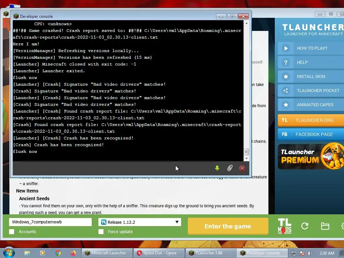Click the "Ancient Seeds" heading in news
Screen dimensions: 344x258
[34, 199]
